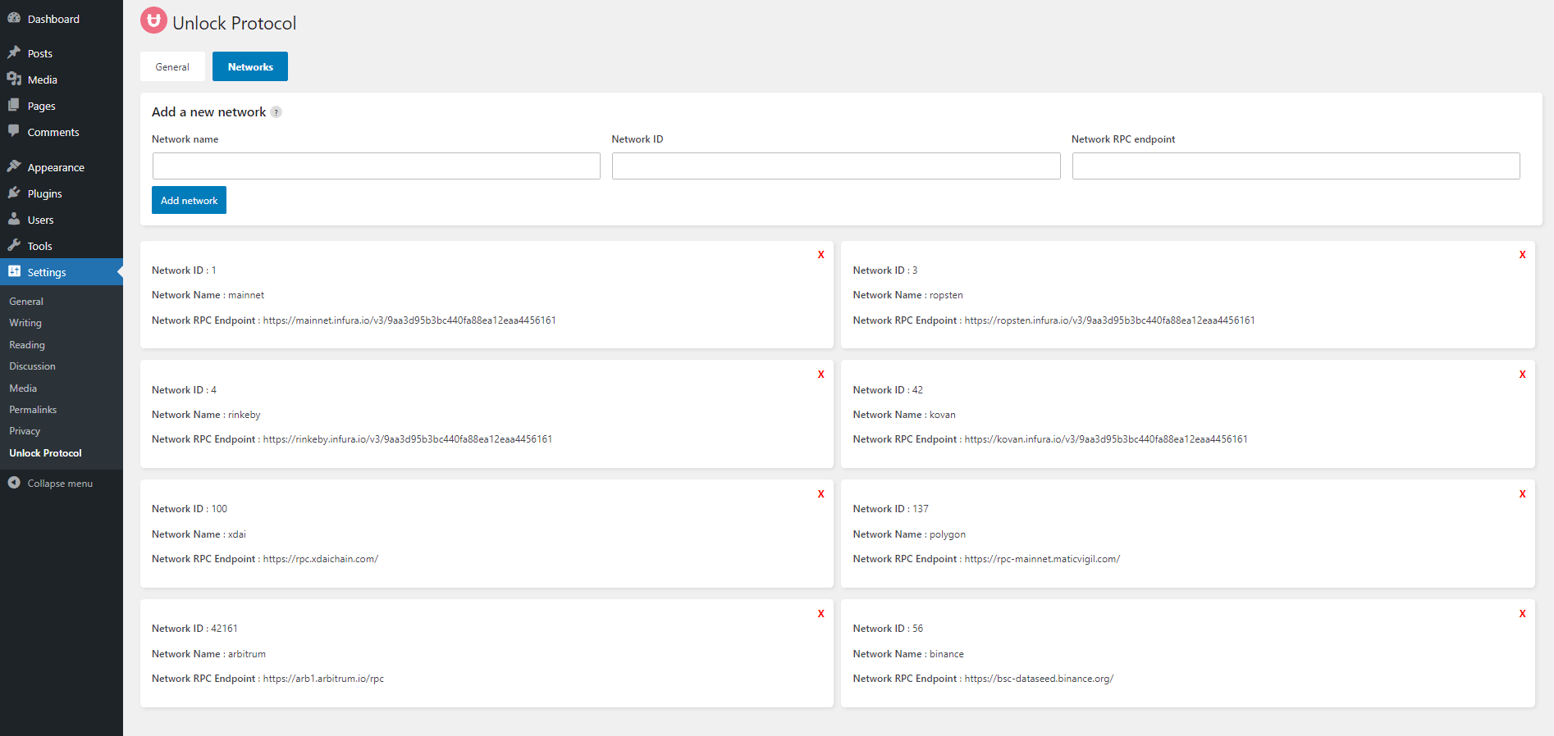Click the Network Name : arbitrum text

208,654
